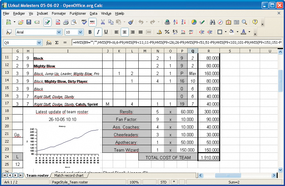Click the Sum sigma icon
Screen dimensions: 285x186
coord(57,42)
